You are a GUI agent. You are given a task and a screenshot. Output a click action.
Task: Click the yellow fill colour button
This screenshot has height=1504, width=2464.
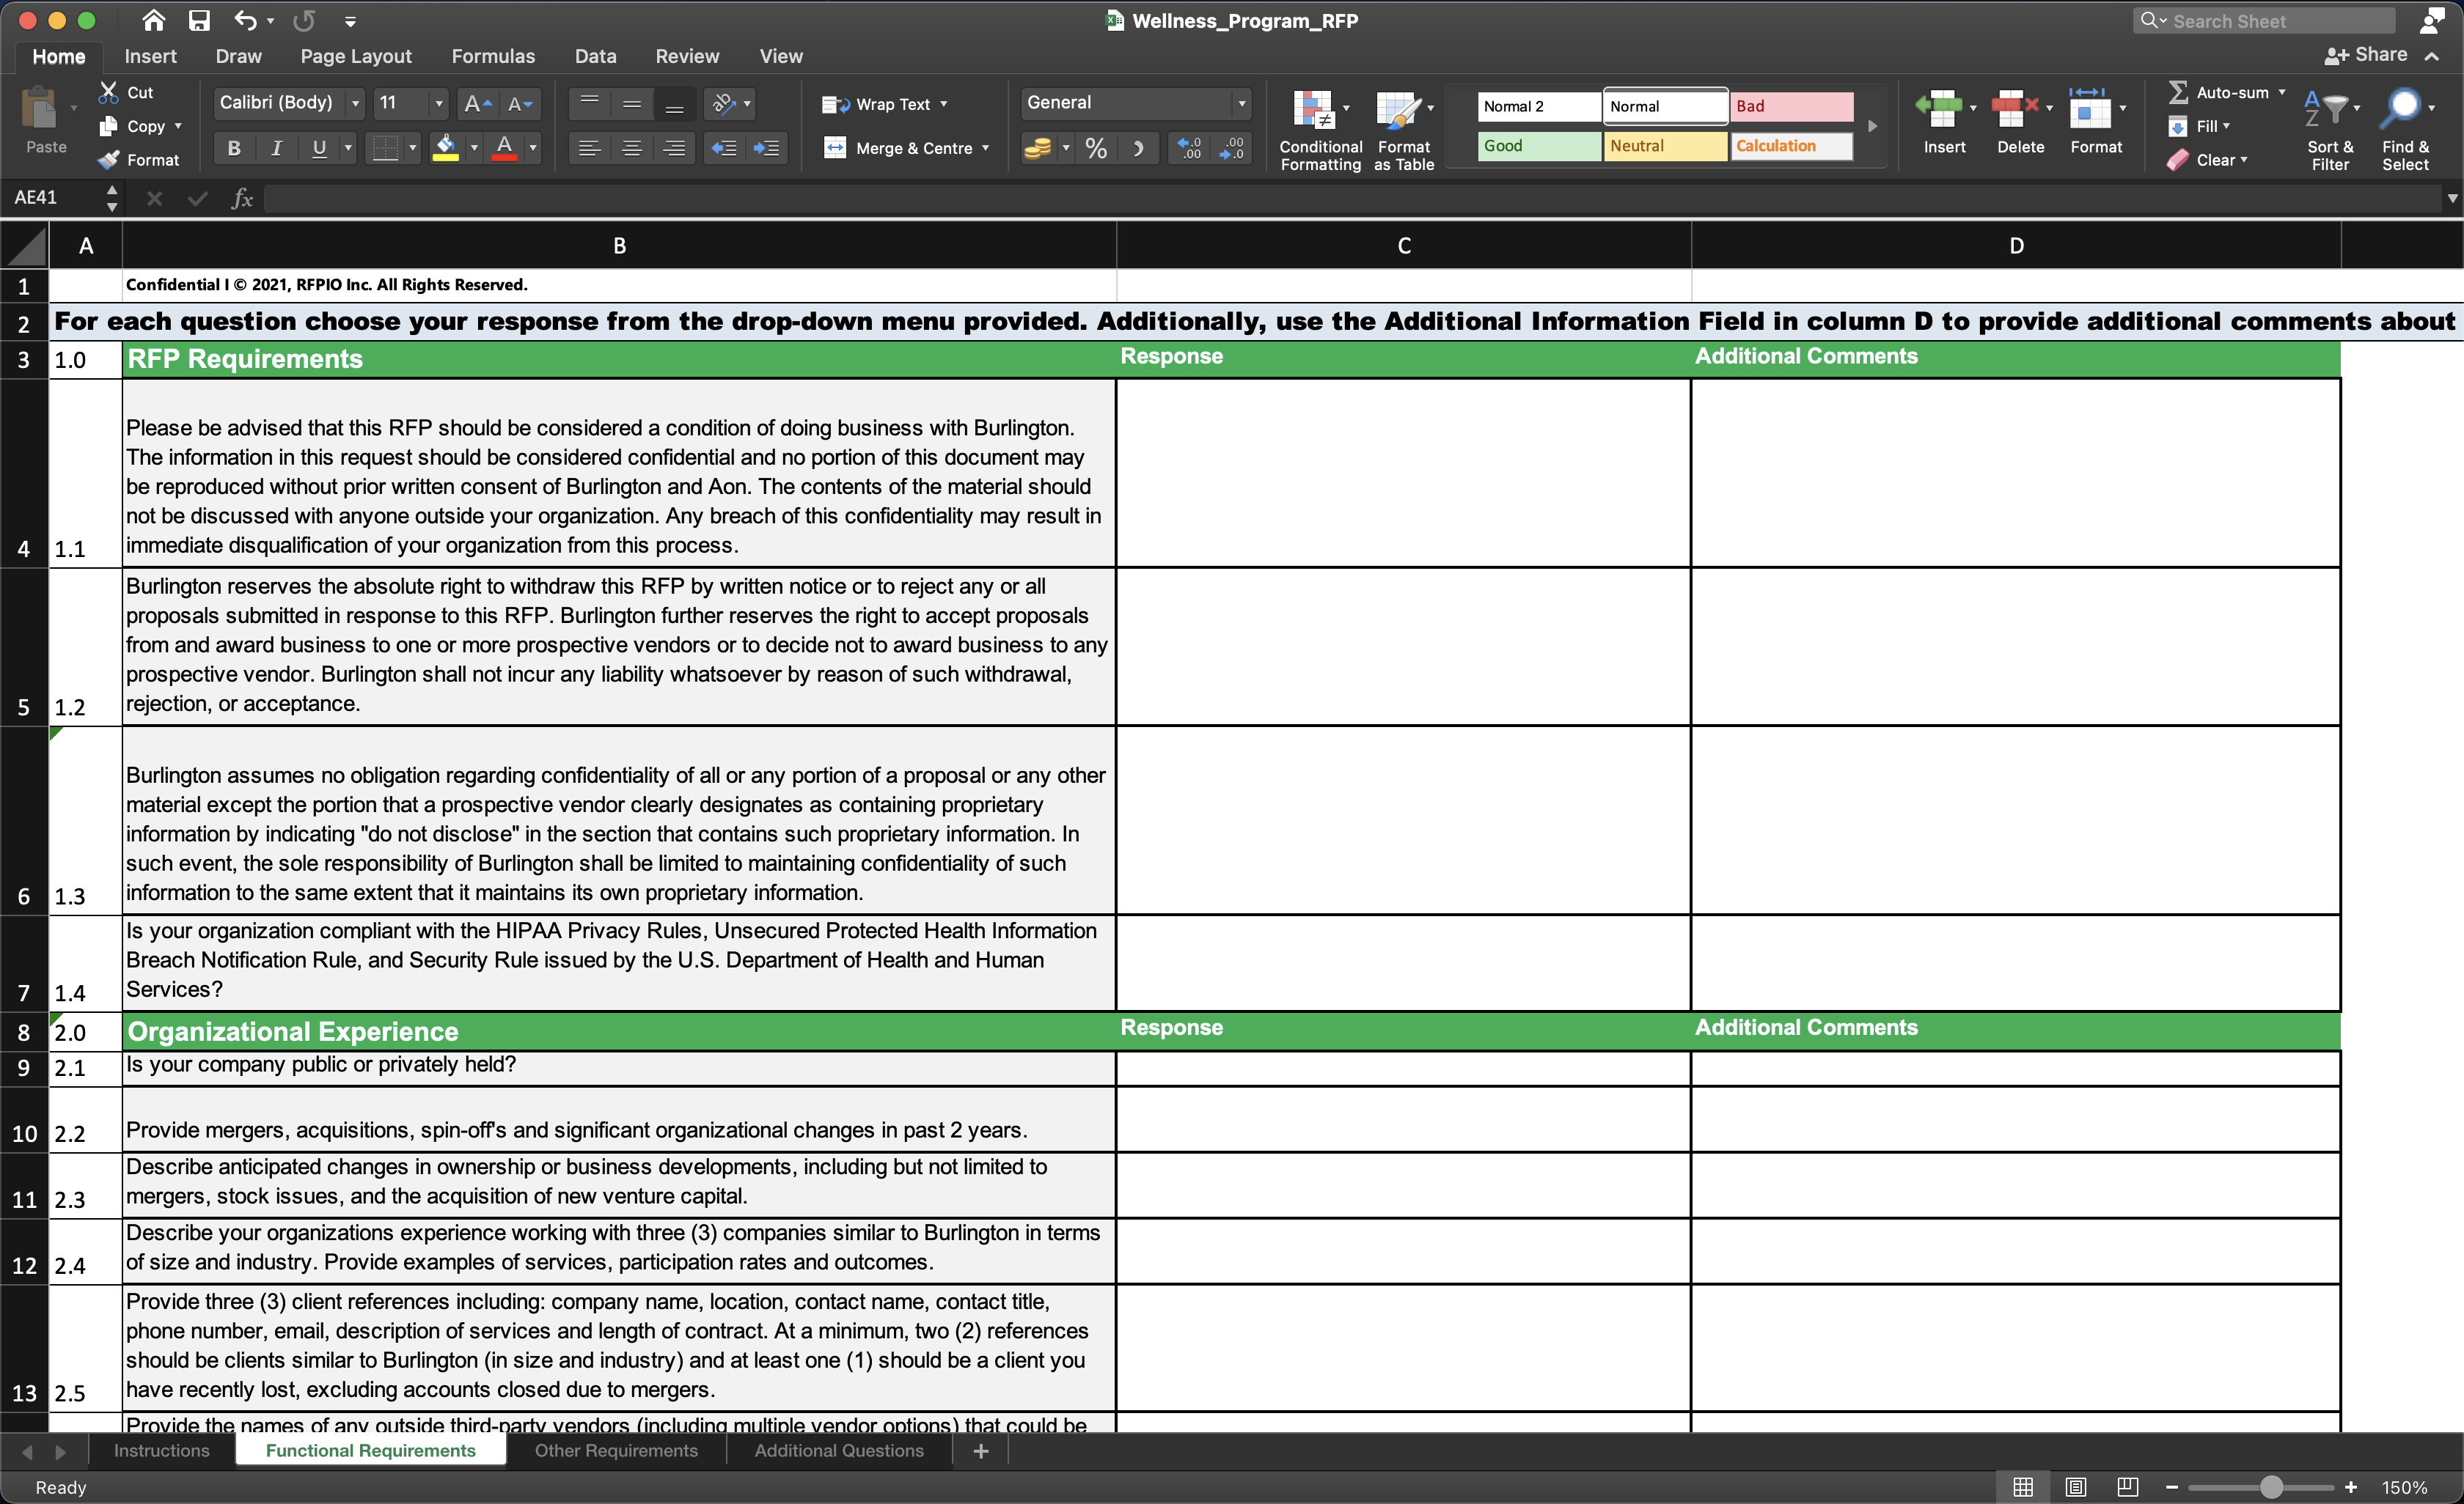pyautogui.click(x=445, y=149)
